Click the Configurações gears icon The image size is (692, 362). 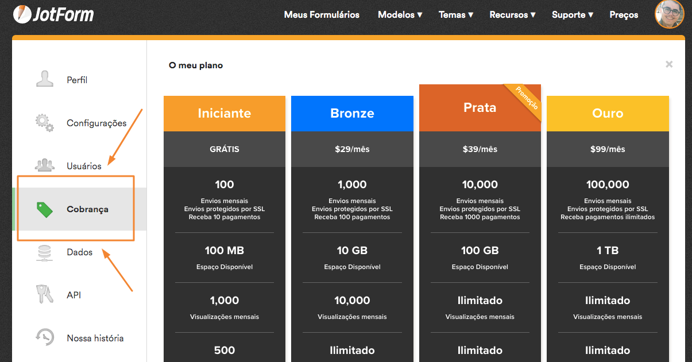(45, 123)
